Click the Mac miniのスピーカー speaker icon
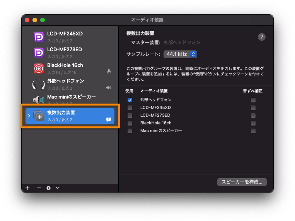Screen dimensions: 295x221 pos(39,100)
